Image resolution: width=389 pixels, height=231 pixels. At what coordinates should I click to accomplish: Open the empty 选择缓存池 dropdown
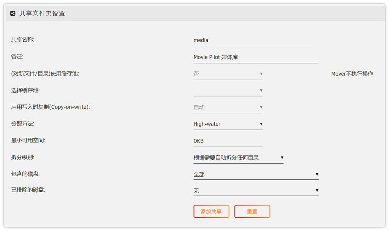coord(228,90)
